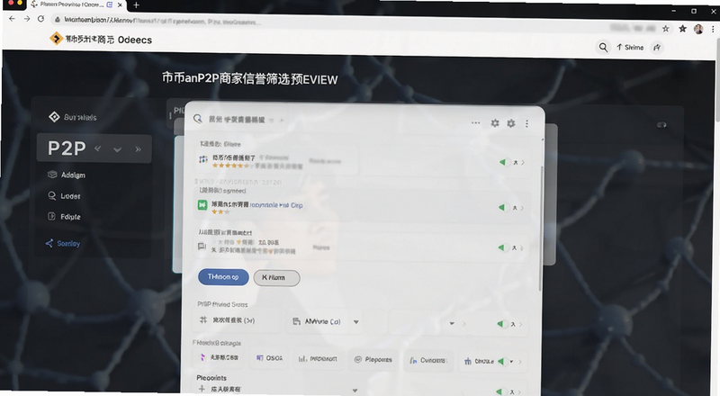Select the bar-chart chip next to OSOA
Viewport: 720px width, 396px height.
pos(318,359)
